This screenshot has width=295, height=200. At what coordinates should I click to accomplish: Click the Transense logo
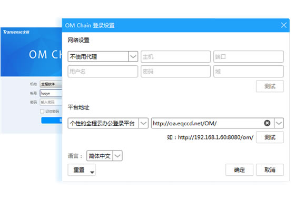coord(16,32)
